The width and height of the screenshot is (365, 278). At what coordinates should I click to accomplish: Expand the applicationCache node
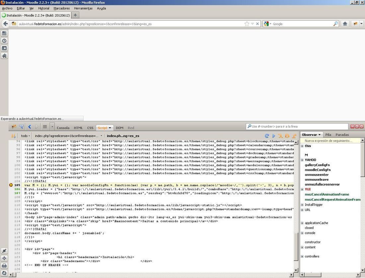pyautogui.click(x=302, y=223)
